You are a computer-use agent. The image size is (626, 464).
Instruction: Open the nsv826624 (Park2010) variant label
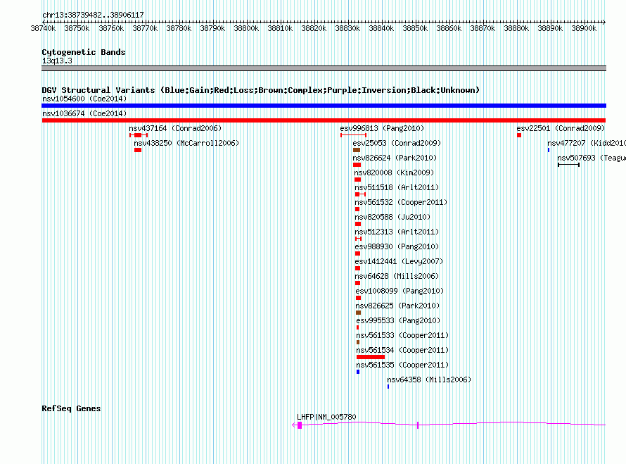point(395,158)
